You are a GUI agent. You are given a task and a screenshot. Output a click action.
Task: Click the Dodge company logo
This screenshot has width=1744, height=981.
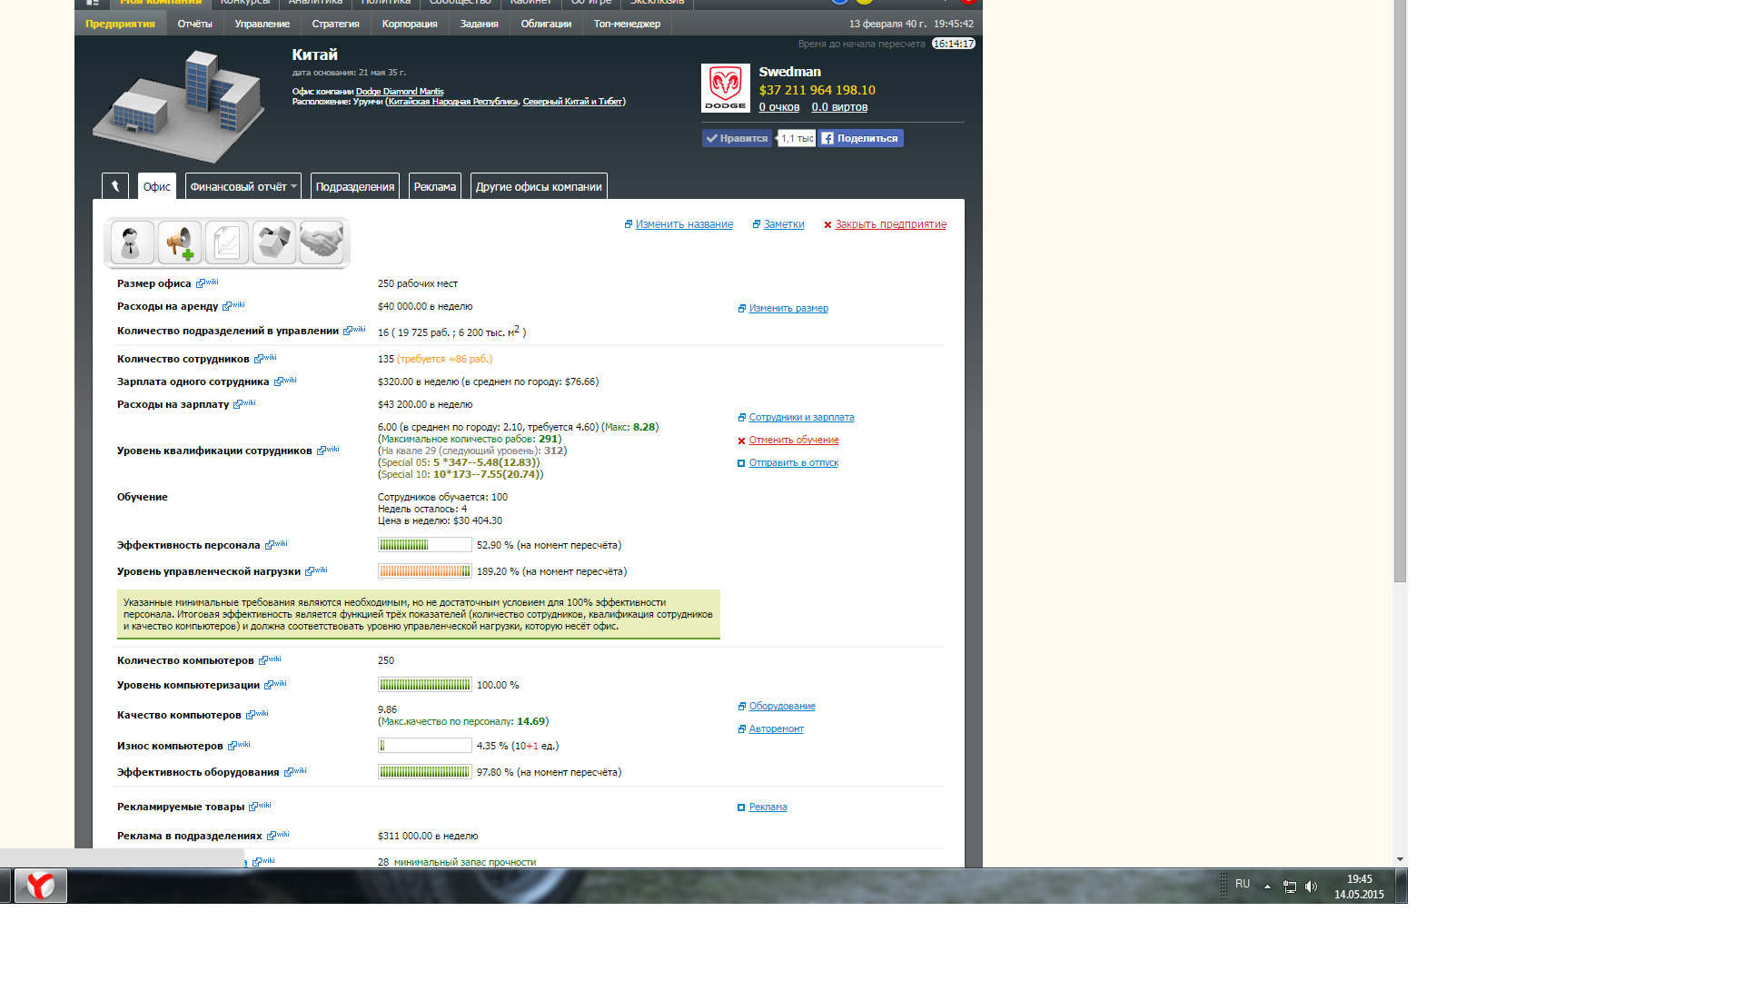tap(726, 88)
